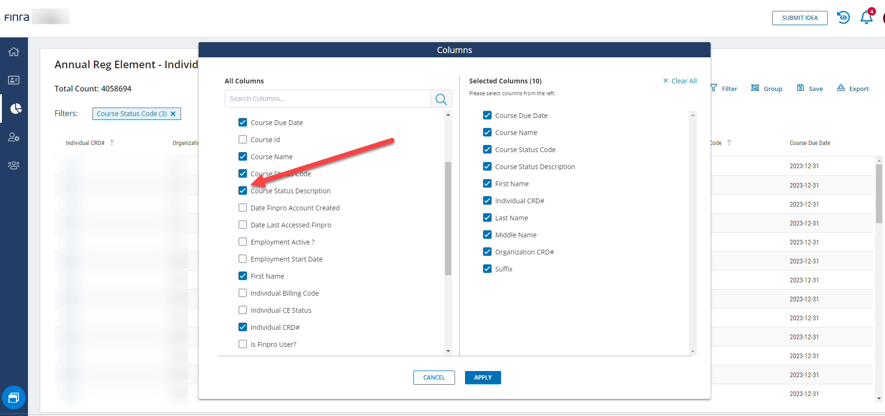Open the blue windows icon at bottom-left
Viewport: 885px width, 416px height.
[x=14, y=398]
